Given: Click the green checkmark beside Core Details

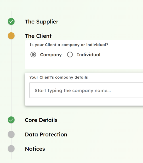Looking at the screenshot, I should pos(11,120).
